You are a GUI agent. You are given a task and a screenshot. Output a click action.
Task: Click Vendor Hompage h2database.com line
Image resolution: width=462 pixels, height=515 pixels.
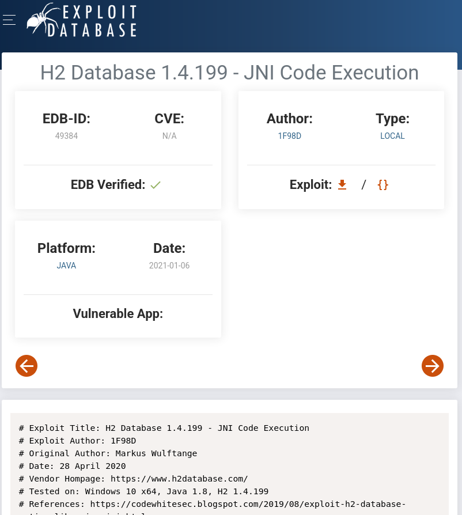133,479
